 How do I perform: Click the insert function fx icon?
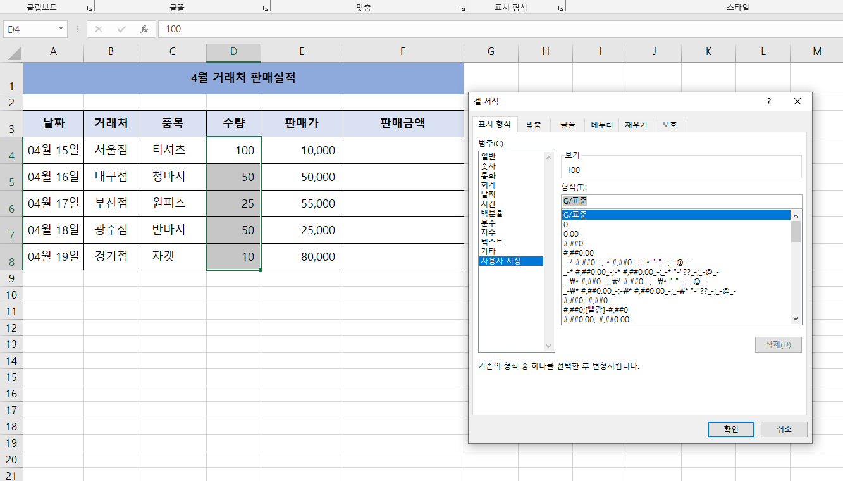pos(144,29)
